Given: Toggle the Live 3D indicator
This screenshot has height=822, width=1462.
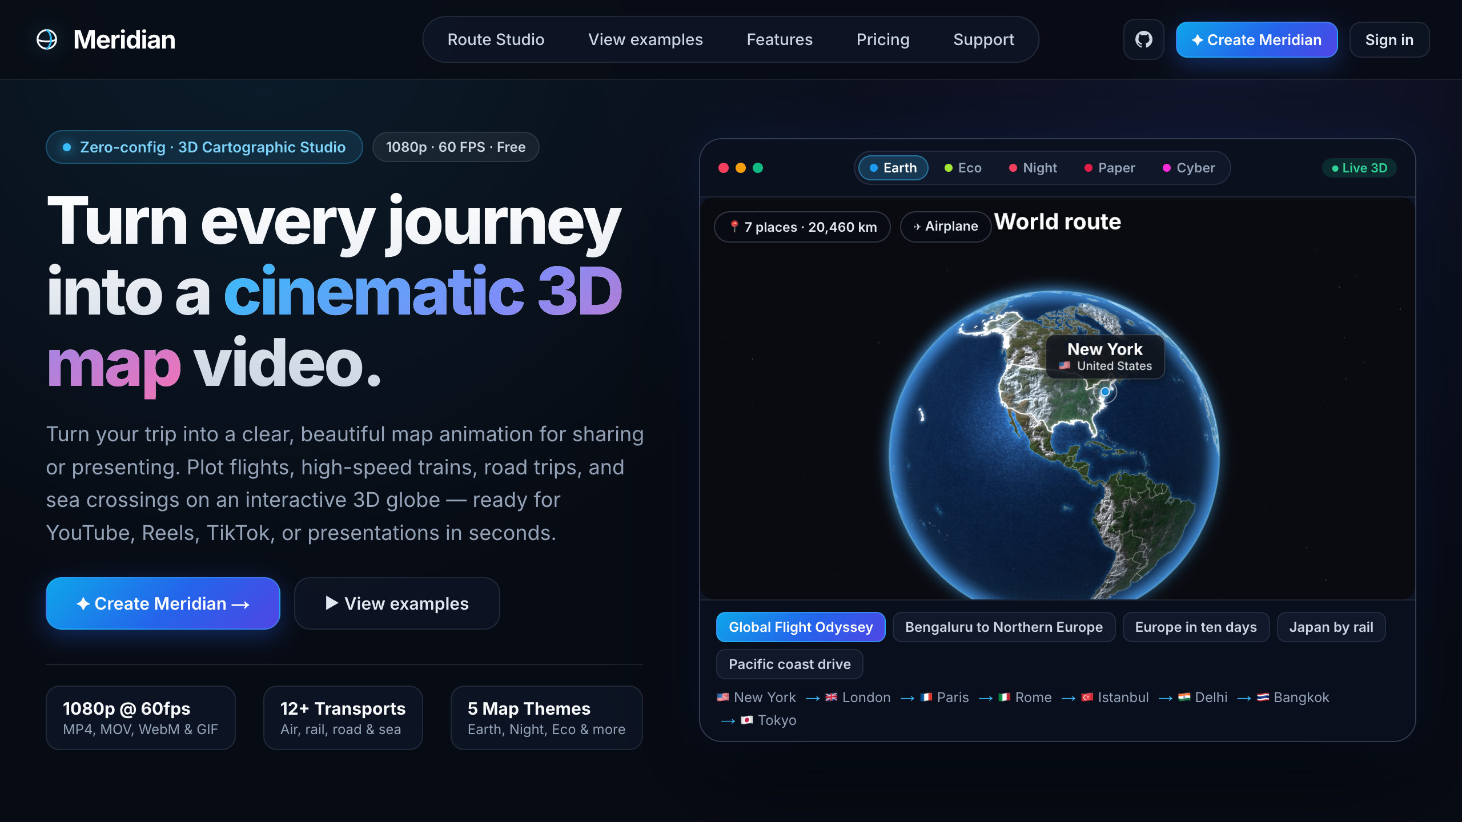Looking at the screenshot, I should tap(1359, 168).
